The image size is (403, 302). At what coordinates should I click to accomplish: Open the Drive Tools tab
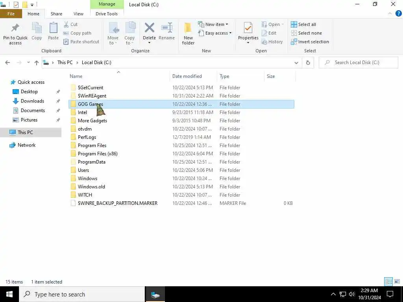click(107, 14)
